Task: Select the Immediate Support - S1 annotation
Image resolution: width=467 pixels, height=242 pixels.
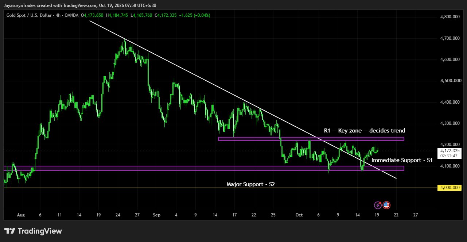Action: click(x=402, y=160)
